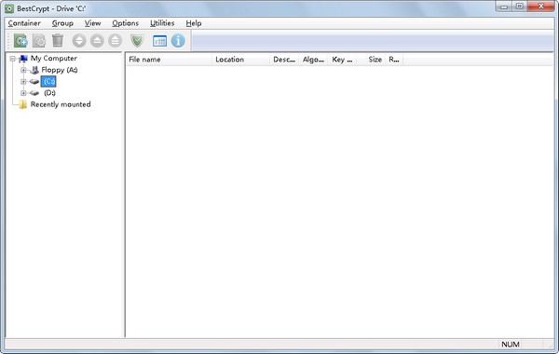
Task: Sort by Size column header
Action: (x=371, y=60)
